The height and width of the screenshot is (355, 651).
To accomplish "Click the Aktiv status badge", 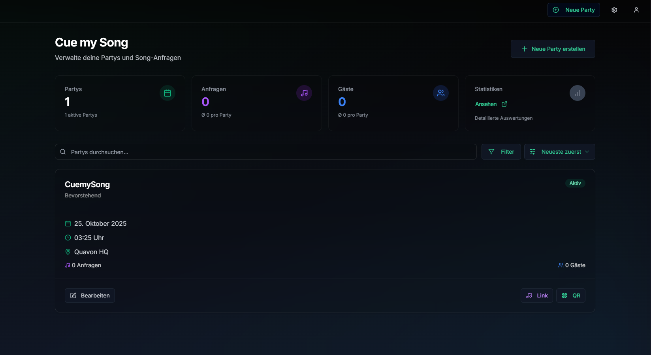I will pyautogui.click(x=575, y=183).
